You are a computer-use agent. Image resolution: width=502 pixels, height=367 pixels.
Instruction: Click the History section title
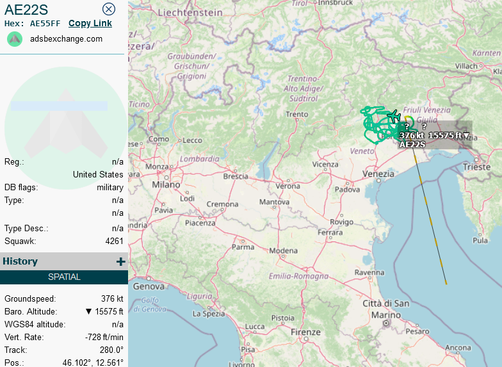point(20,261)
